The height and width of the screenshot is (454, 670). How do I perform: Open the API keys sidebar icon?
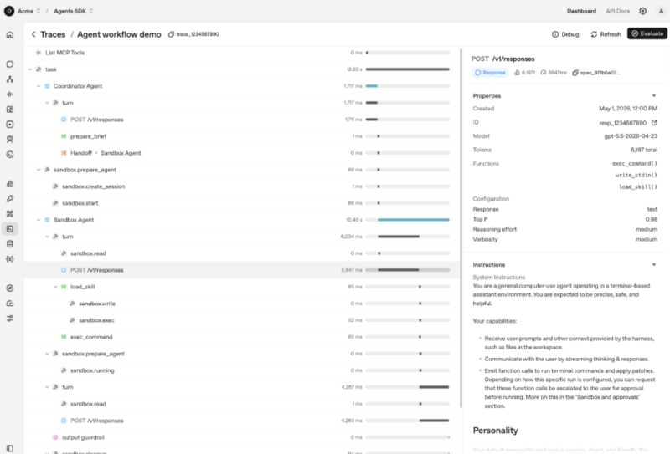tap(10, 198)
